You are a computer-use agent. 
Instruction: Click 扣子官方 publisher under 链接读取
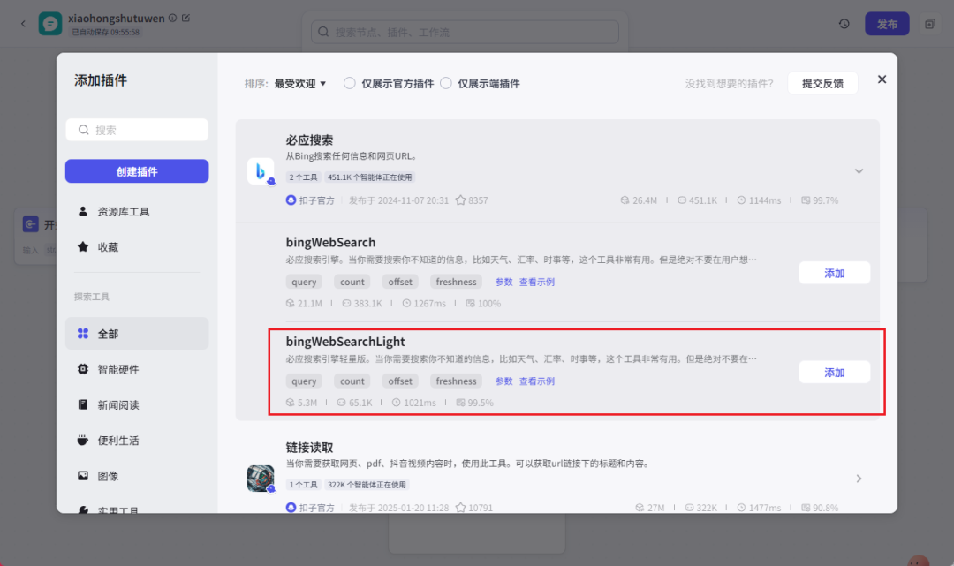(x=310, y=508)
